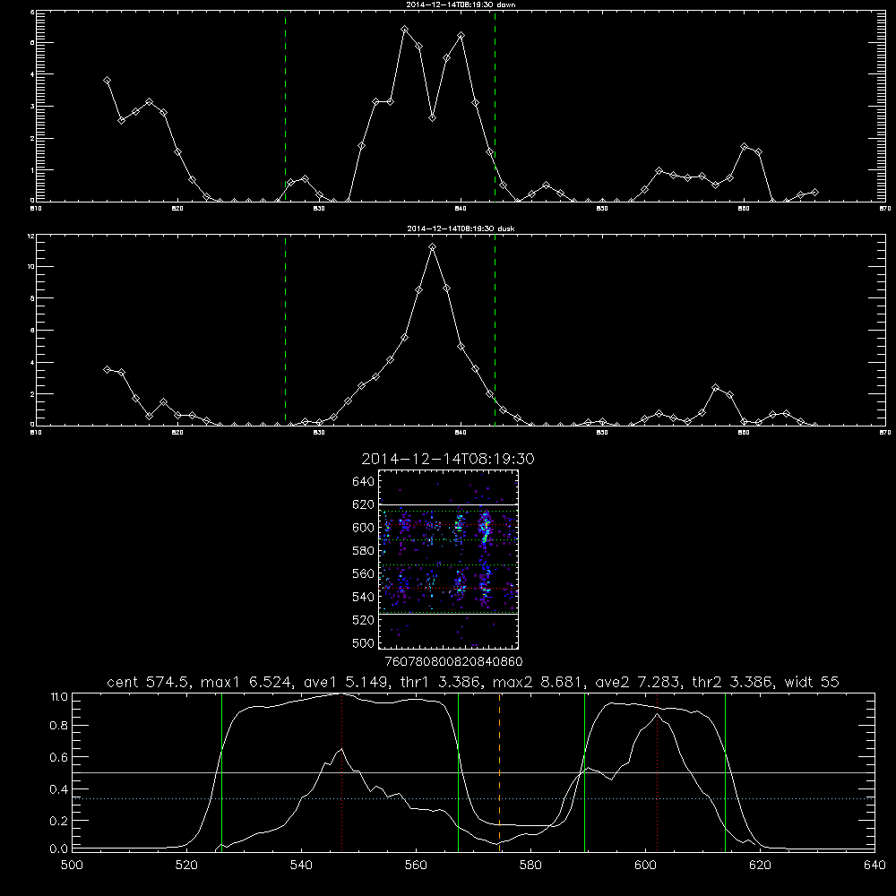Click the last diamond data point of the dawn curve
Screen dimensions: 896x896
814,193
